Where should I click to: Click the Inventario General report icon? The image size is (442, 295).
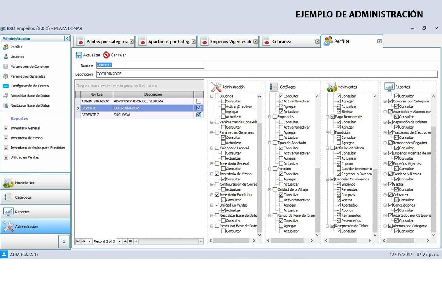6,128
